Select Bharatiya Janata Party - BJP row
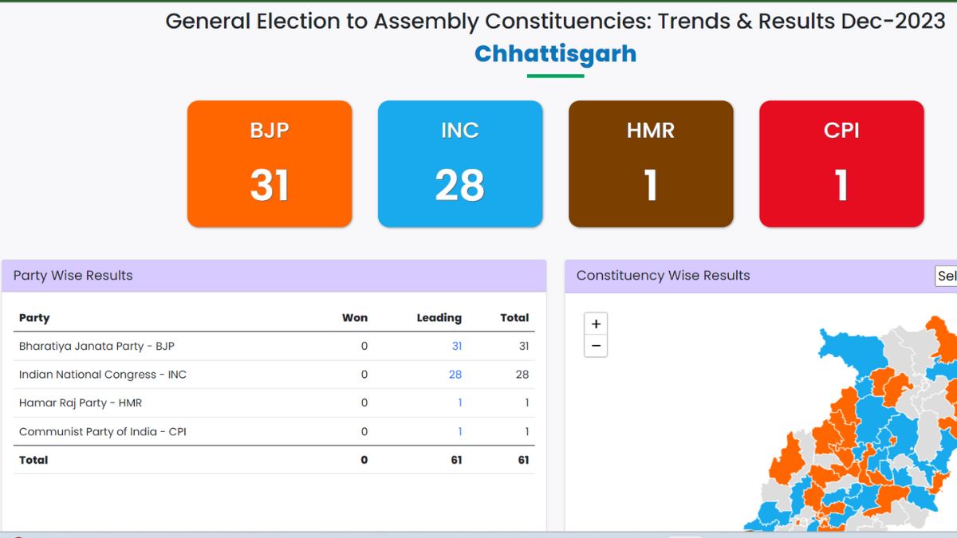This screenshot has height=538, width=957. pyautogui.click(x=274, y=346)
